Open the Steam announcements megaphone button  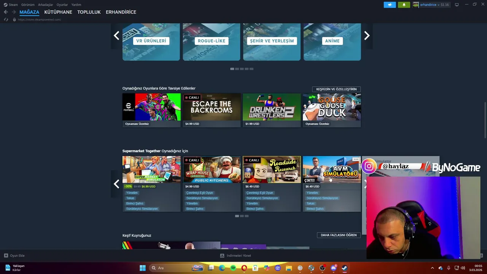point(390,5)
